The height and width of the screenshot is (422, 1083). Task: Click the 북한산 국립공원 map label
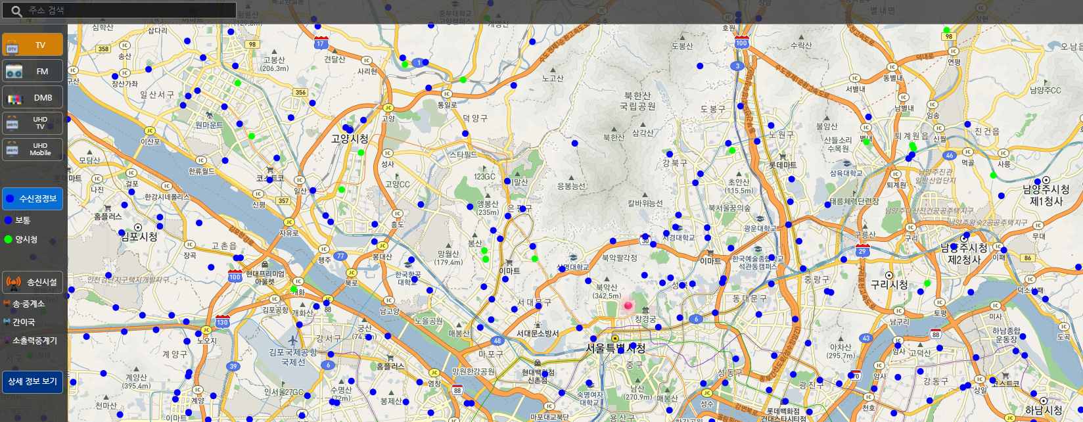(637, 101)
